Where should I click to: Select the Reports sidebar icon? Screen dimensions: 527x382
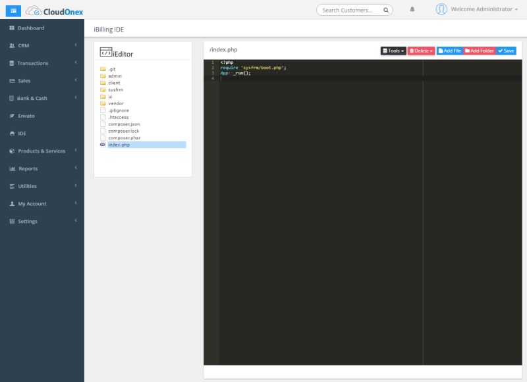tap(13, 168)
